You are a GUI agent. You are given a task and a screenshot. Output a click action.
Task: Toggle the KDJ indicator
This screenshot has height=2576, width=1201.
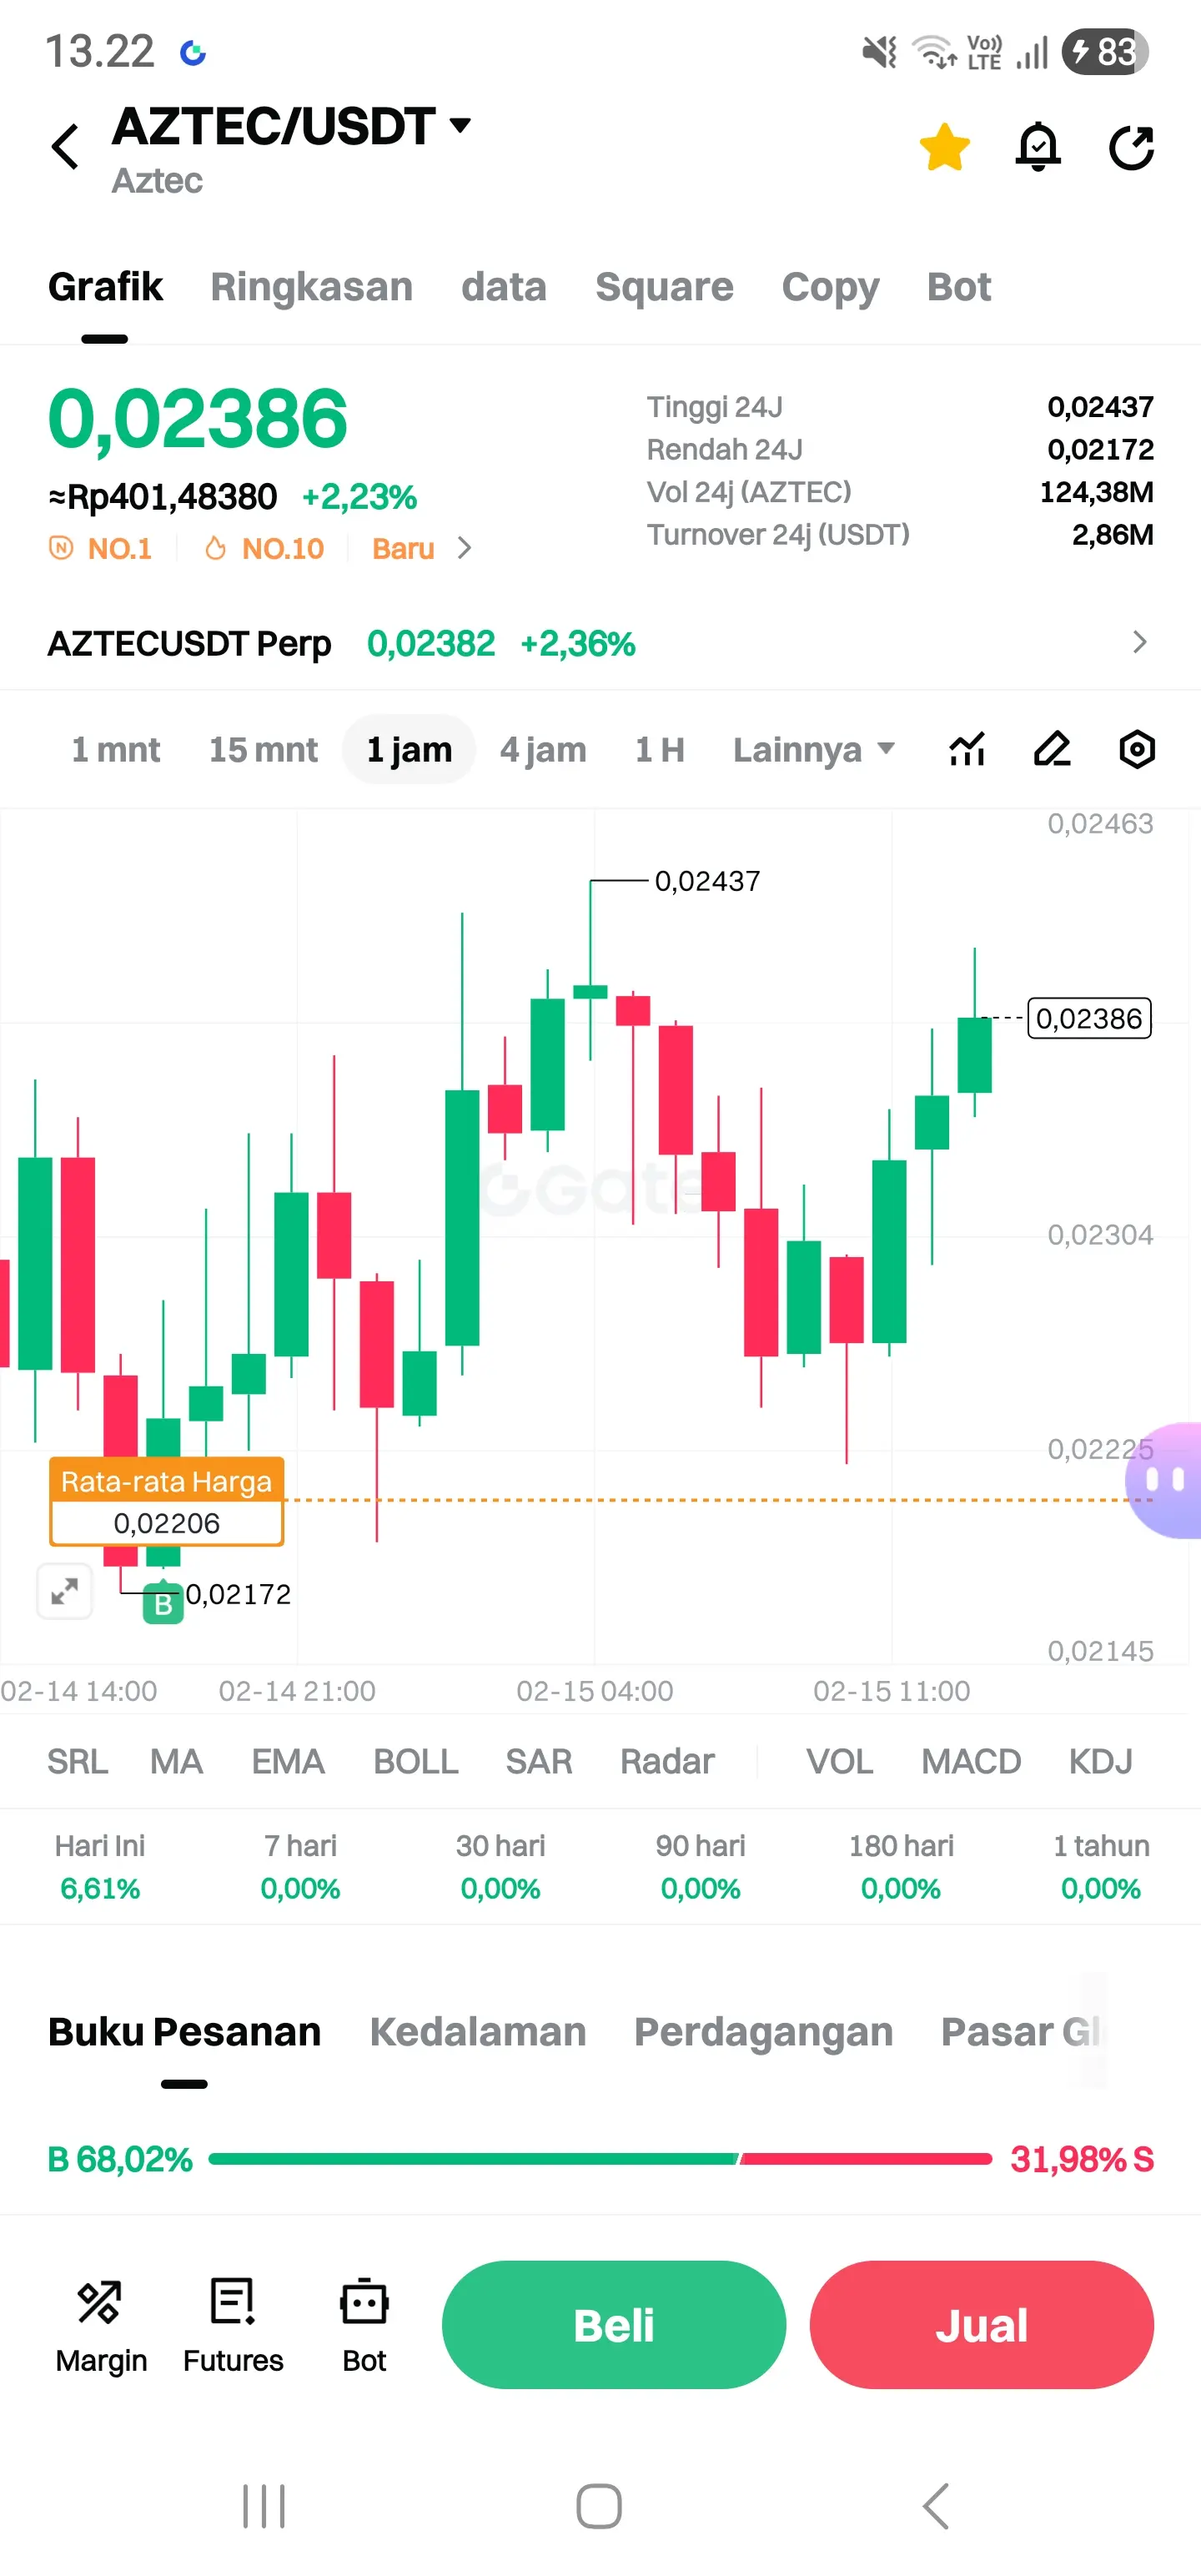pyautogui.click(x=1100, y=1761)
